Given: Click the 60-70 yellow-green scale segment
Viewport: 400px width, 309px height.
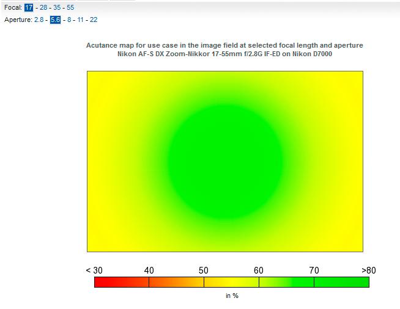Looking at the screenshot, I should coord(286,282).
